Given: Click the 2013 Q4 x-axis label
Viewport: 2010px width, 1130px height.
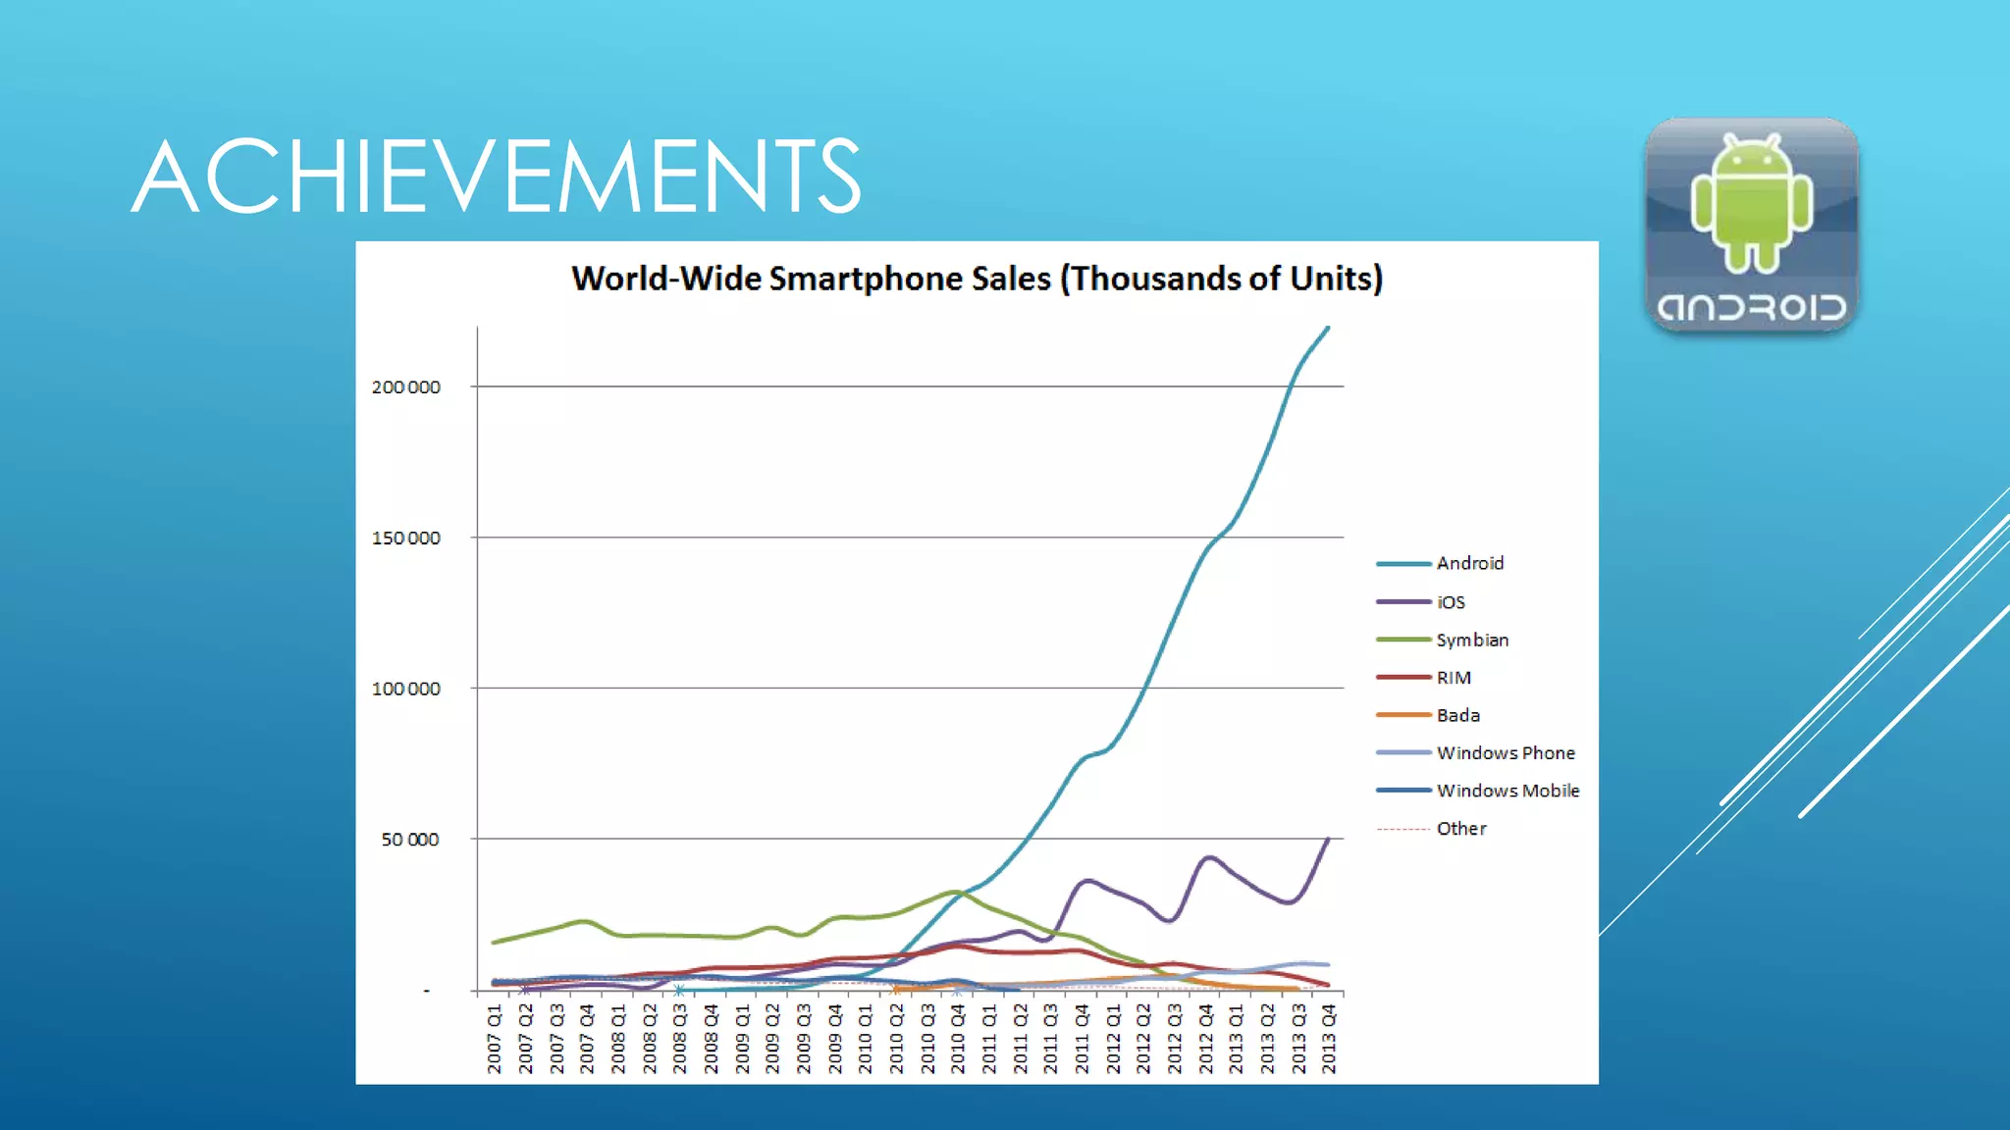Looking at the screenshot, I should click(x=1329, y=1038).
